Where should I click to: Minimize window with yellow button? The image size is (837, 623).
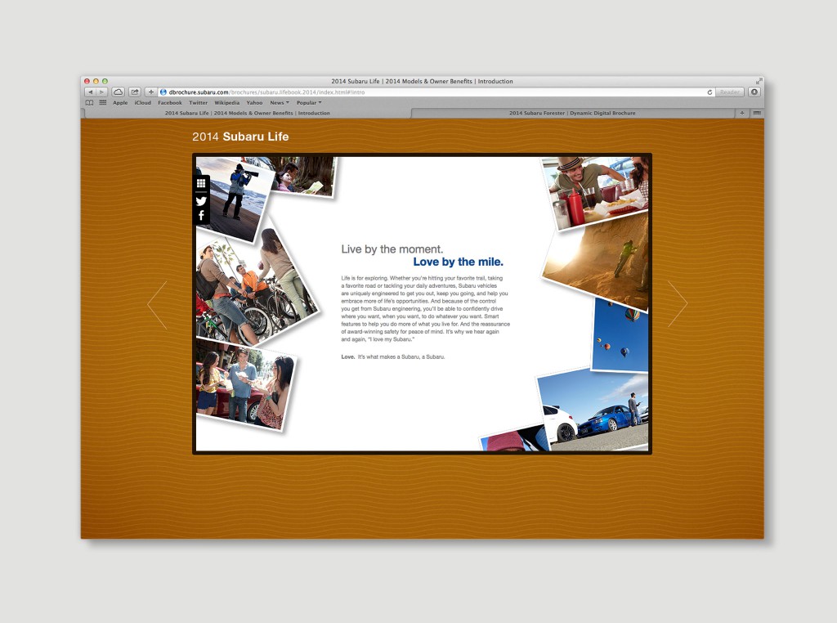tap(96, 81)
